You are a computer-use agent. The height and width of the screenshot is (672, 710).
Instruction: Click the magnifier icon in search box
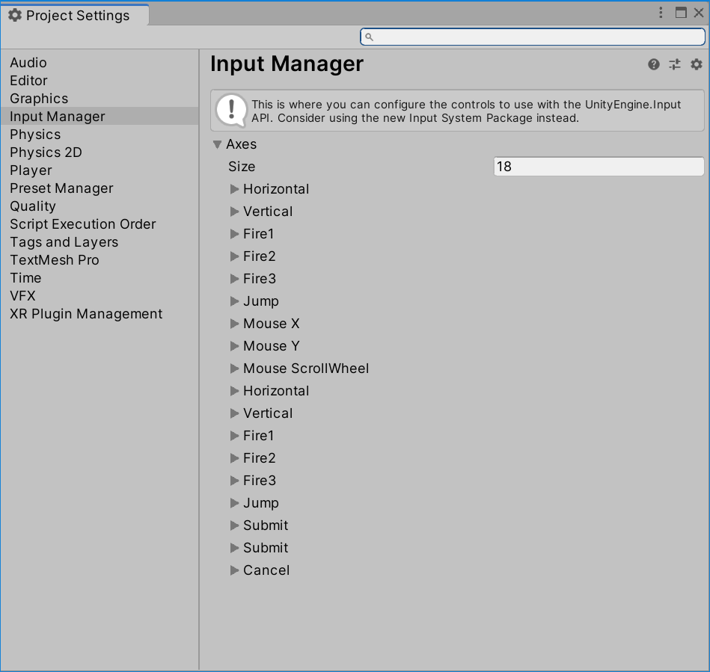click(369, 37)
